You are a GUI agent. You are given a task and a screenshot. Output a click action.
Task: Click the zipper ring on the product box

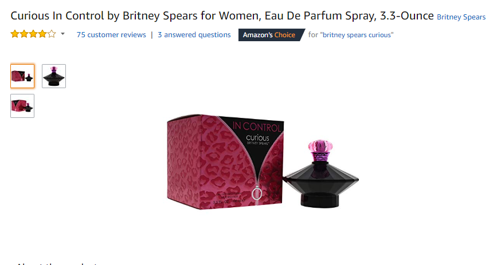pyautogui.click(x=257, y=194)
